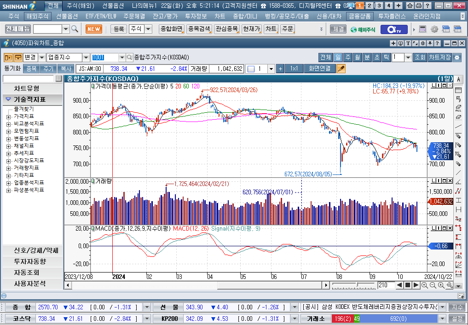Click the 조회 query button
The image size is (468, 325).
click(420, 57)
